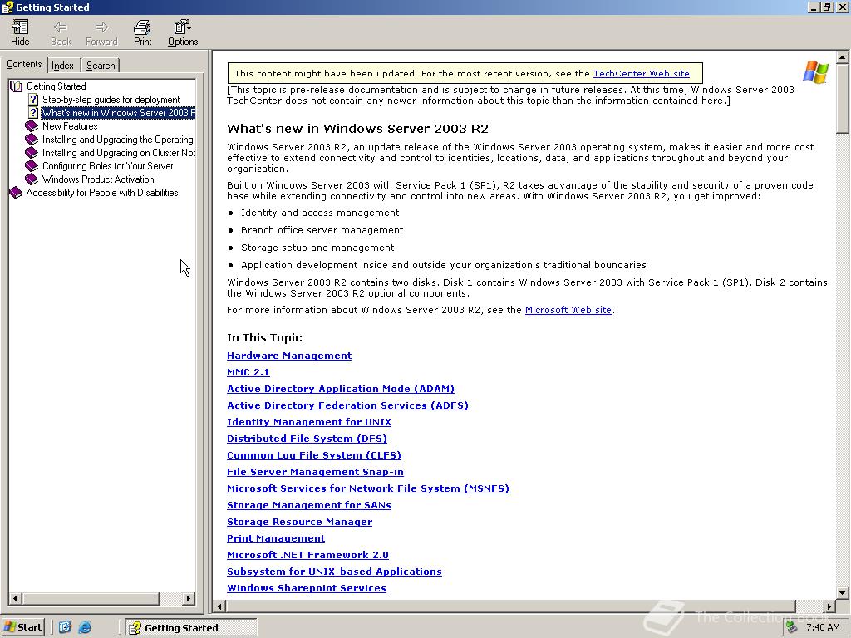This screenshot has width=851, height=638.
Task: Select What's new in Windows Server 2003 topic
Action: point(118,113)
